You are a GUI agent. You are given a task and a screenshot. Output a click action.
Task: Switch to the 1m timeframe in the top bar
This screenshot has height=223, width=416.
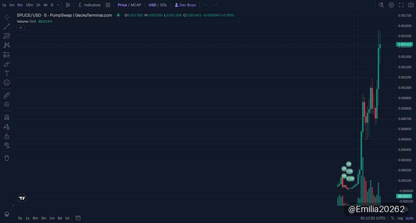click(12, 5)
